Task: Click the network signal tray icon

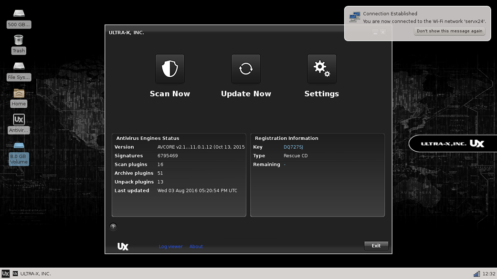Action: tap(476, 274)
